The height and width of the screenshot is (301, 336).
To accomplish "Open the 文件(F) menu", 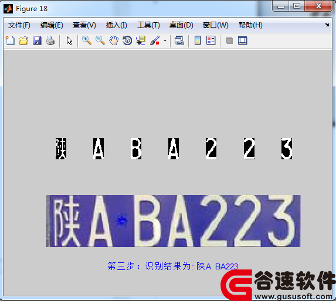I will click(x=19, y=25).
